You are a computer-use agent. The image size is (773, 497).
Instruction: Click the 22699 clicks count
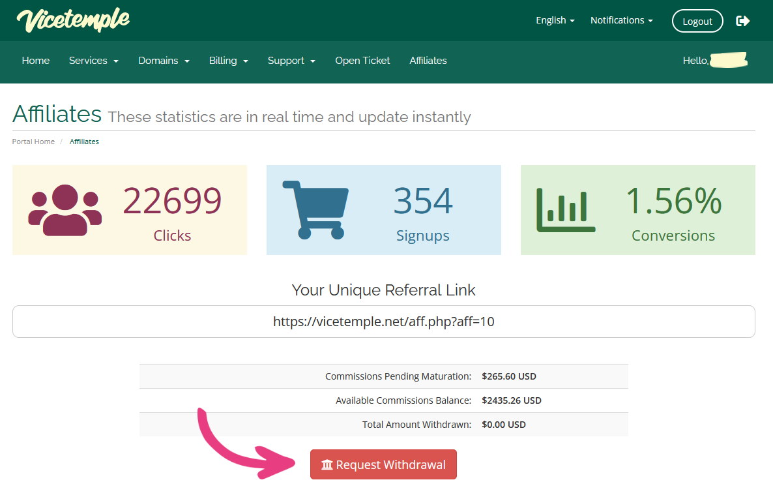point(172,201)
